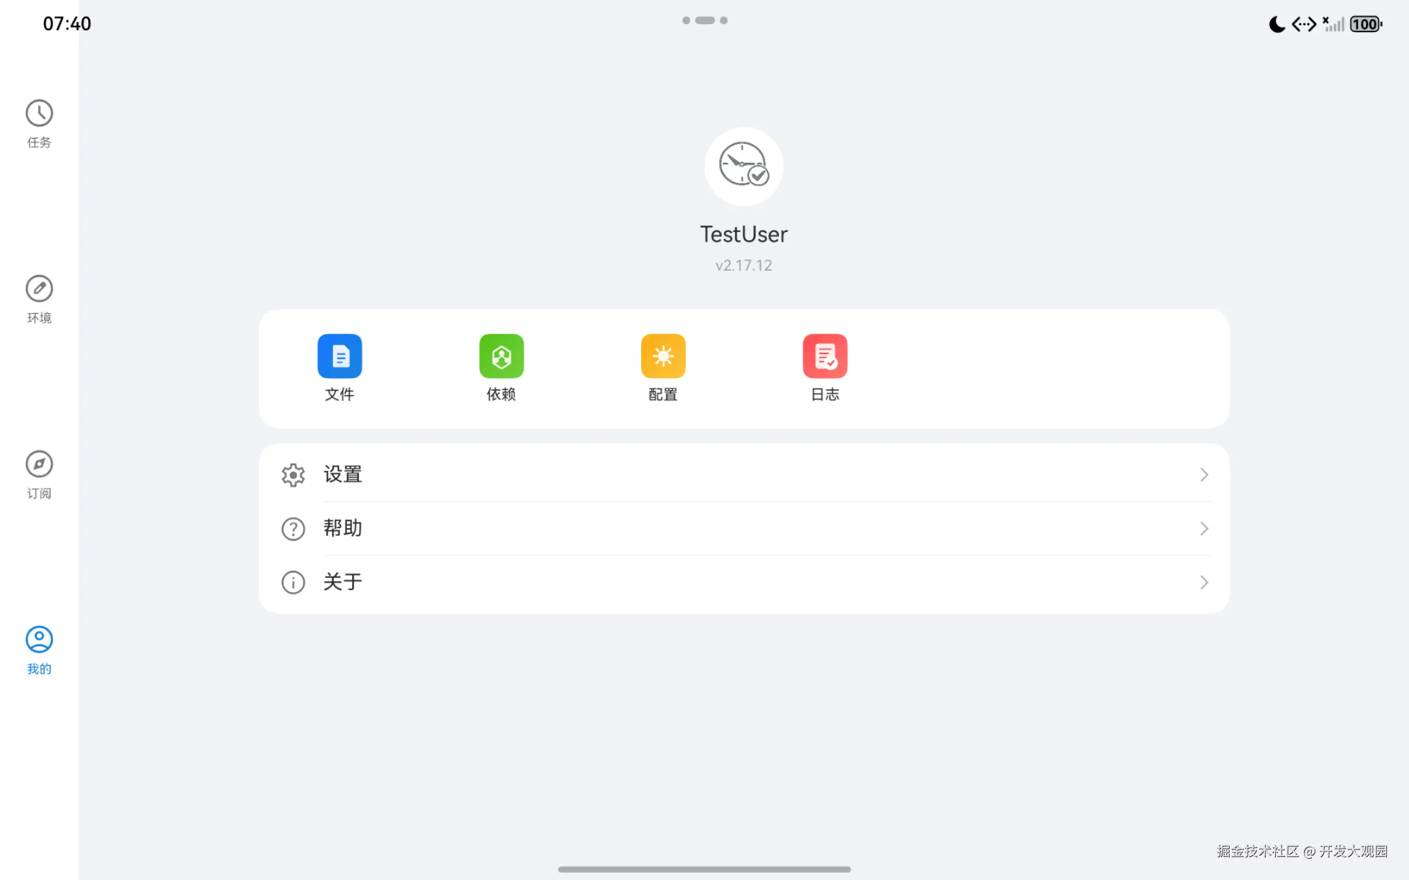Expand the 设置 row chevron
Viewport: 1409px width, 880px height.
(1204, 474)
